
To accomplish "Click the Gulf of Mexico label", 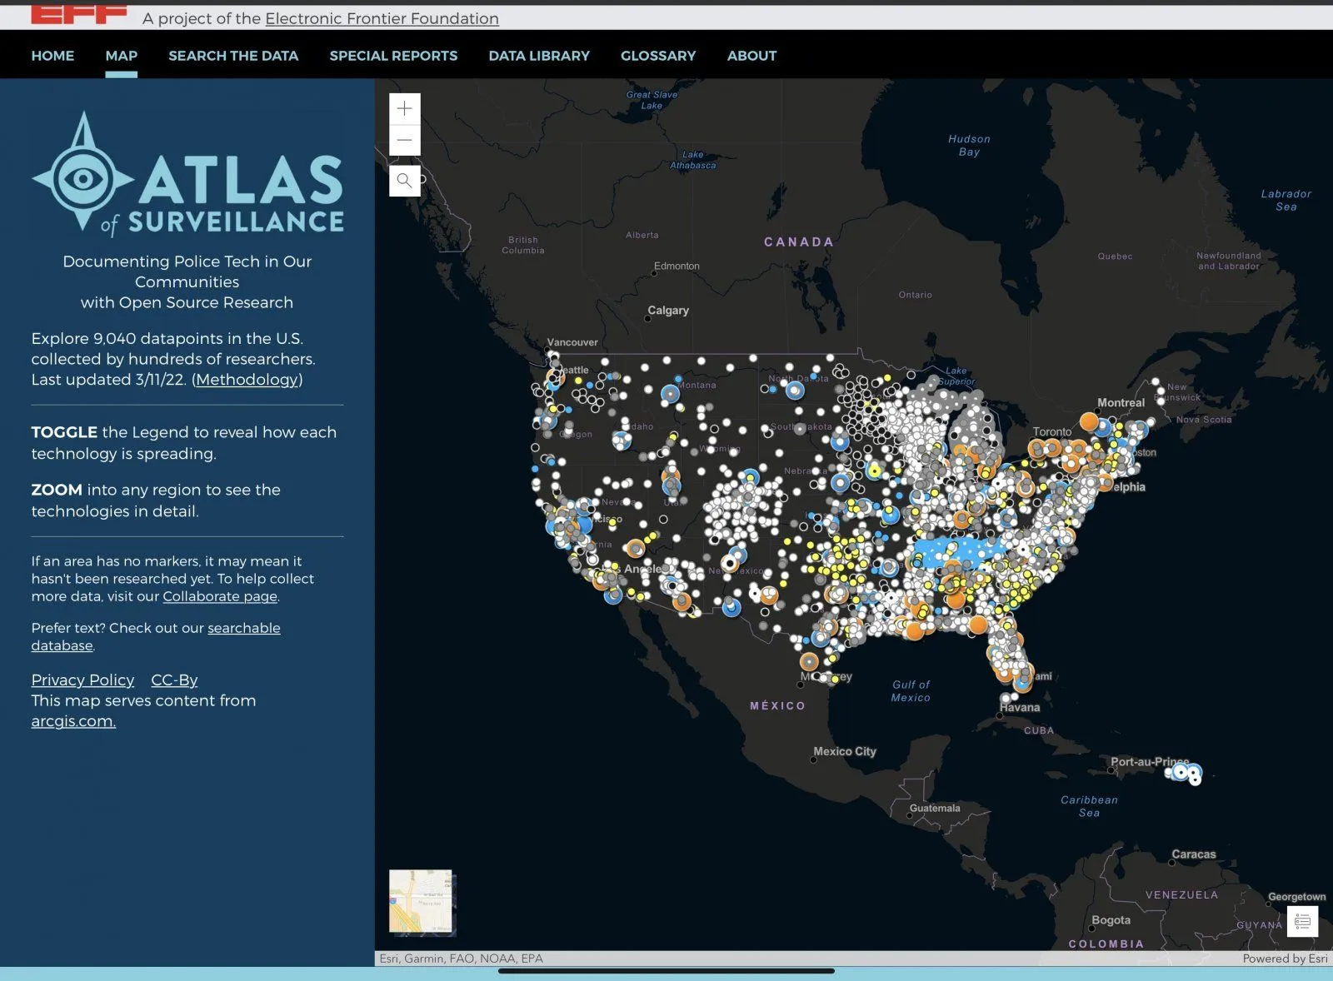I will coord(911,691).
